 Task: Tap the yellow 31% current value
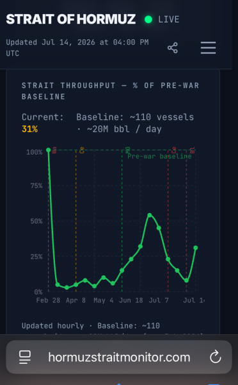tap(29, 129)
